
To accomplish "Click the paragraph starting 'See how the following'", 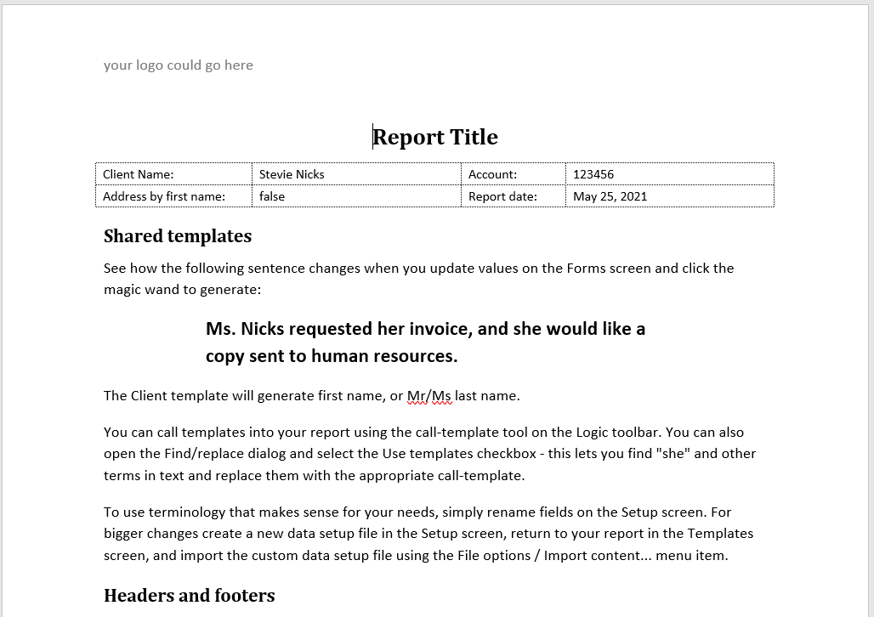I will (418, 279).
